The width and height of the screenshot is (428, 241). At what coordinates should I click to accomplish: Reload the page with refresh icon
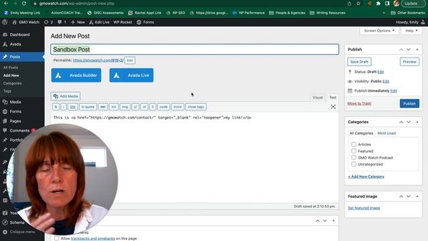(24, 3)
